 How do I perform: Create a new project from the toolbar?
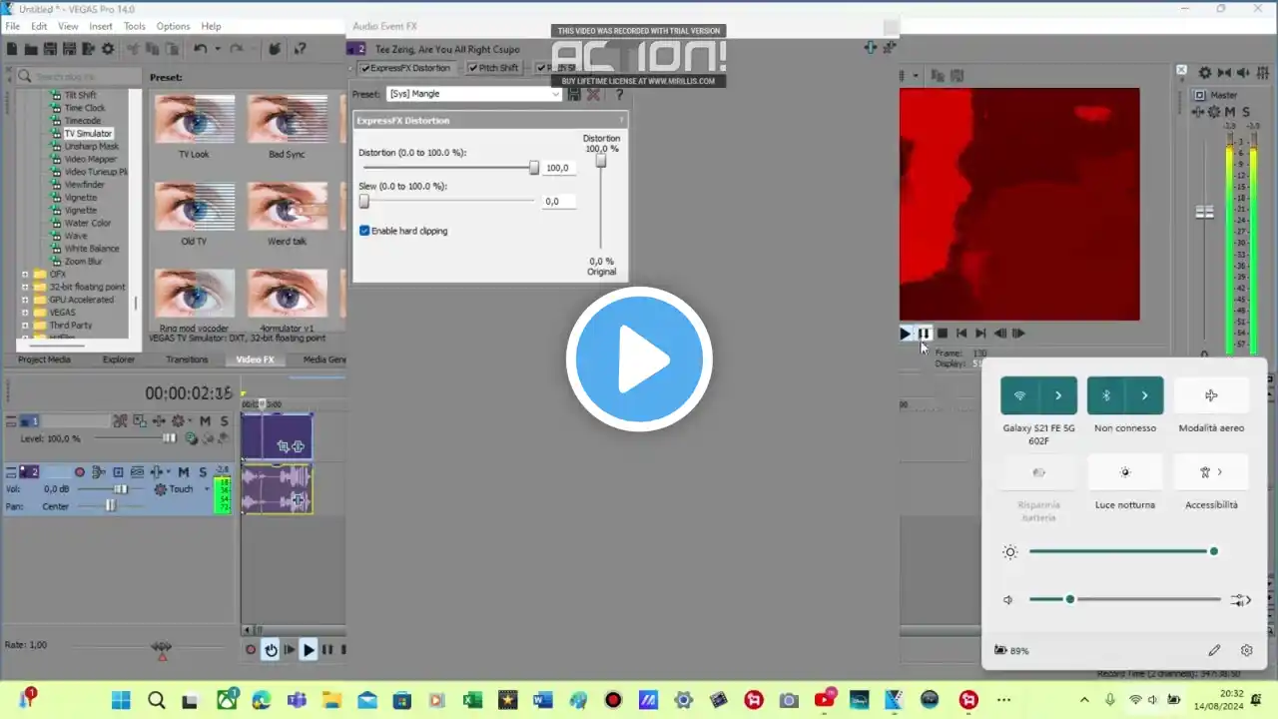point(13,49)
